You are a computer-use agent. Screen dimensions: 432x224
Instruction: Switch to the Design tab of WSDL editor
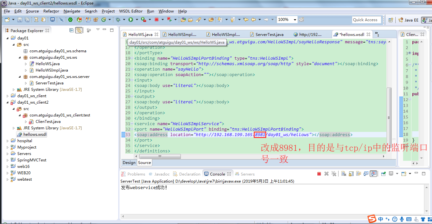(x=129, y=163)
